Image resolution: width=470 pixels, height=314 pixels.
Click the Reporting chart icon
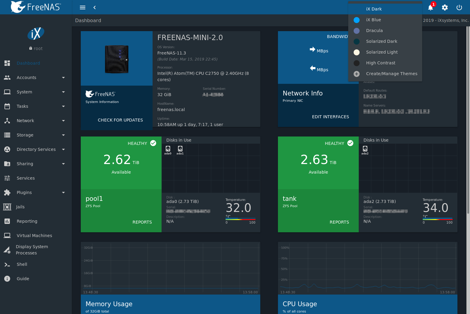tap(7, 221)
